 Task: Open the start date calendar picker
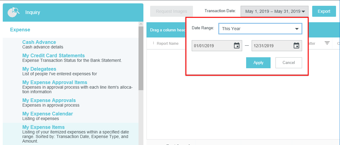[x=237, y=46]
